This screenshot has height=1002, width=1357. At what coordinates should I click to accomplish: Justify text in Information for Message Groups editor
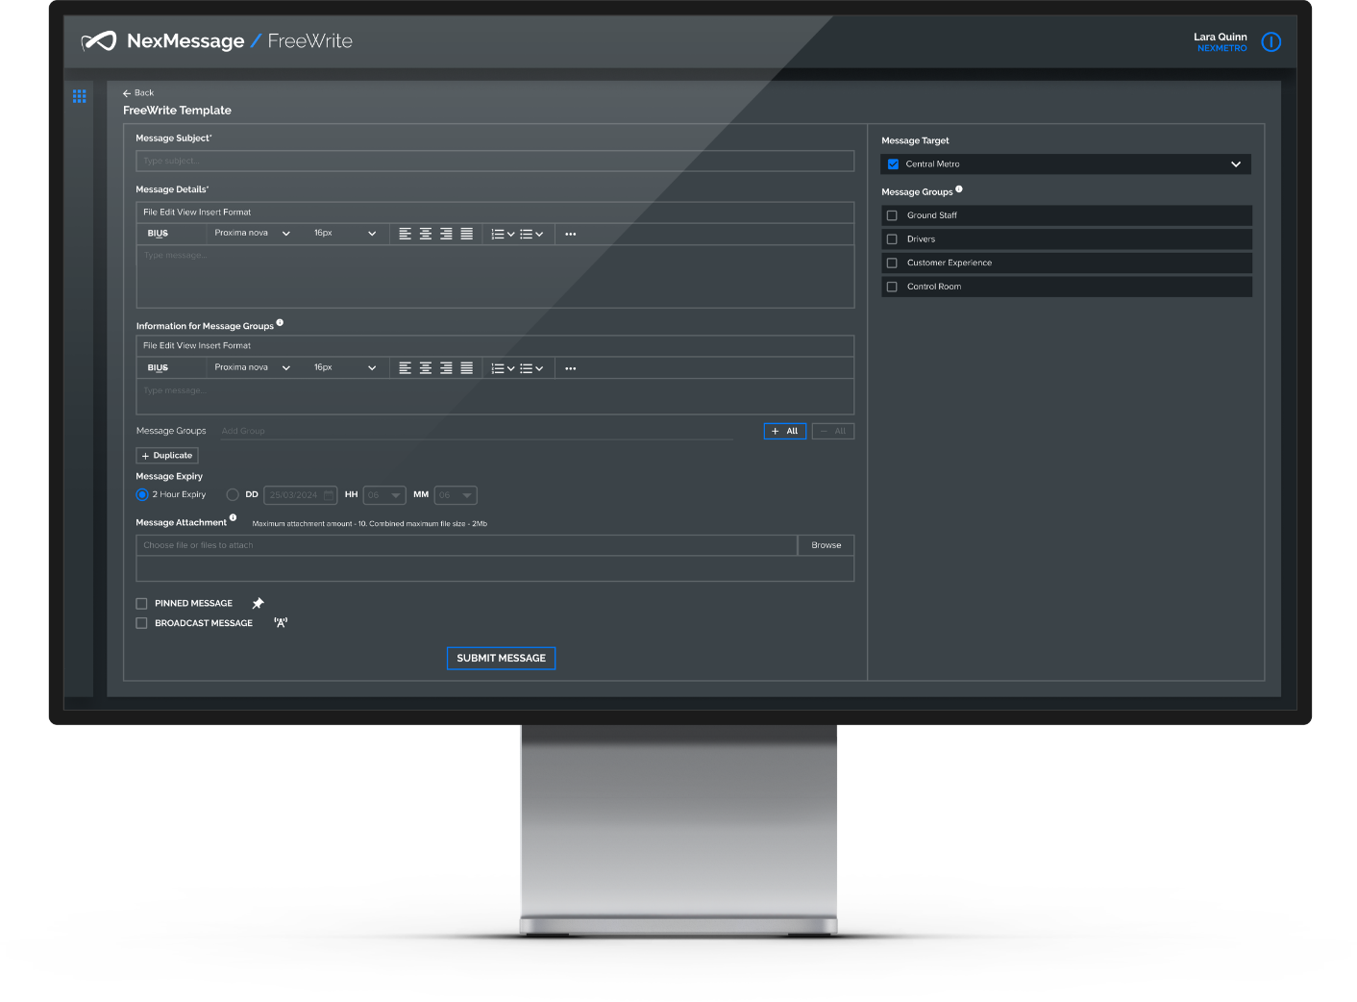(466, 368)
